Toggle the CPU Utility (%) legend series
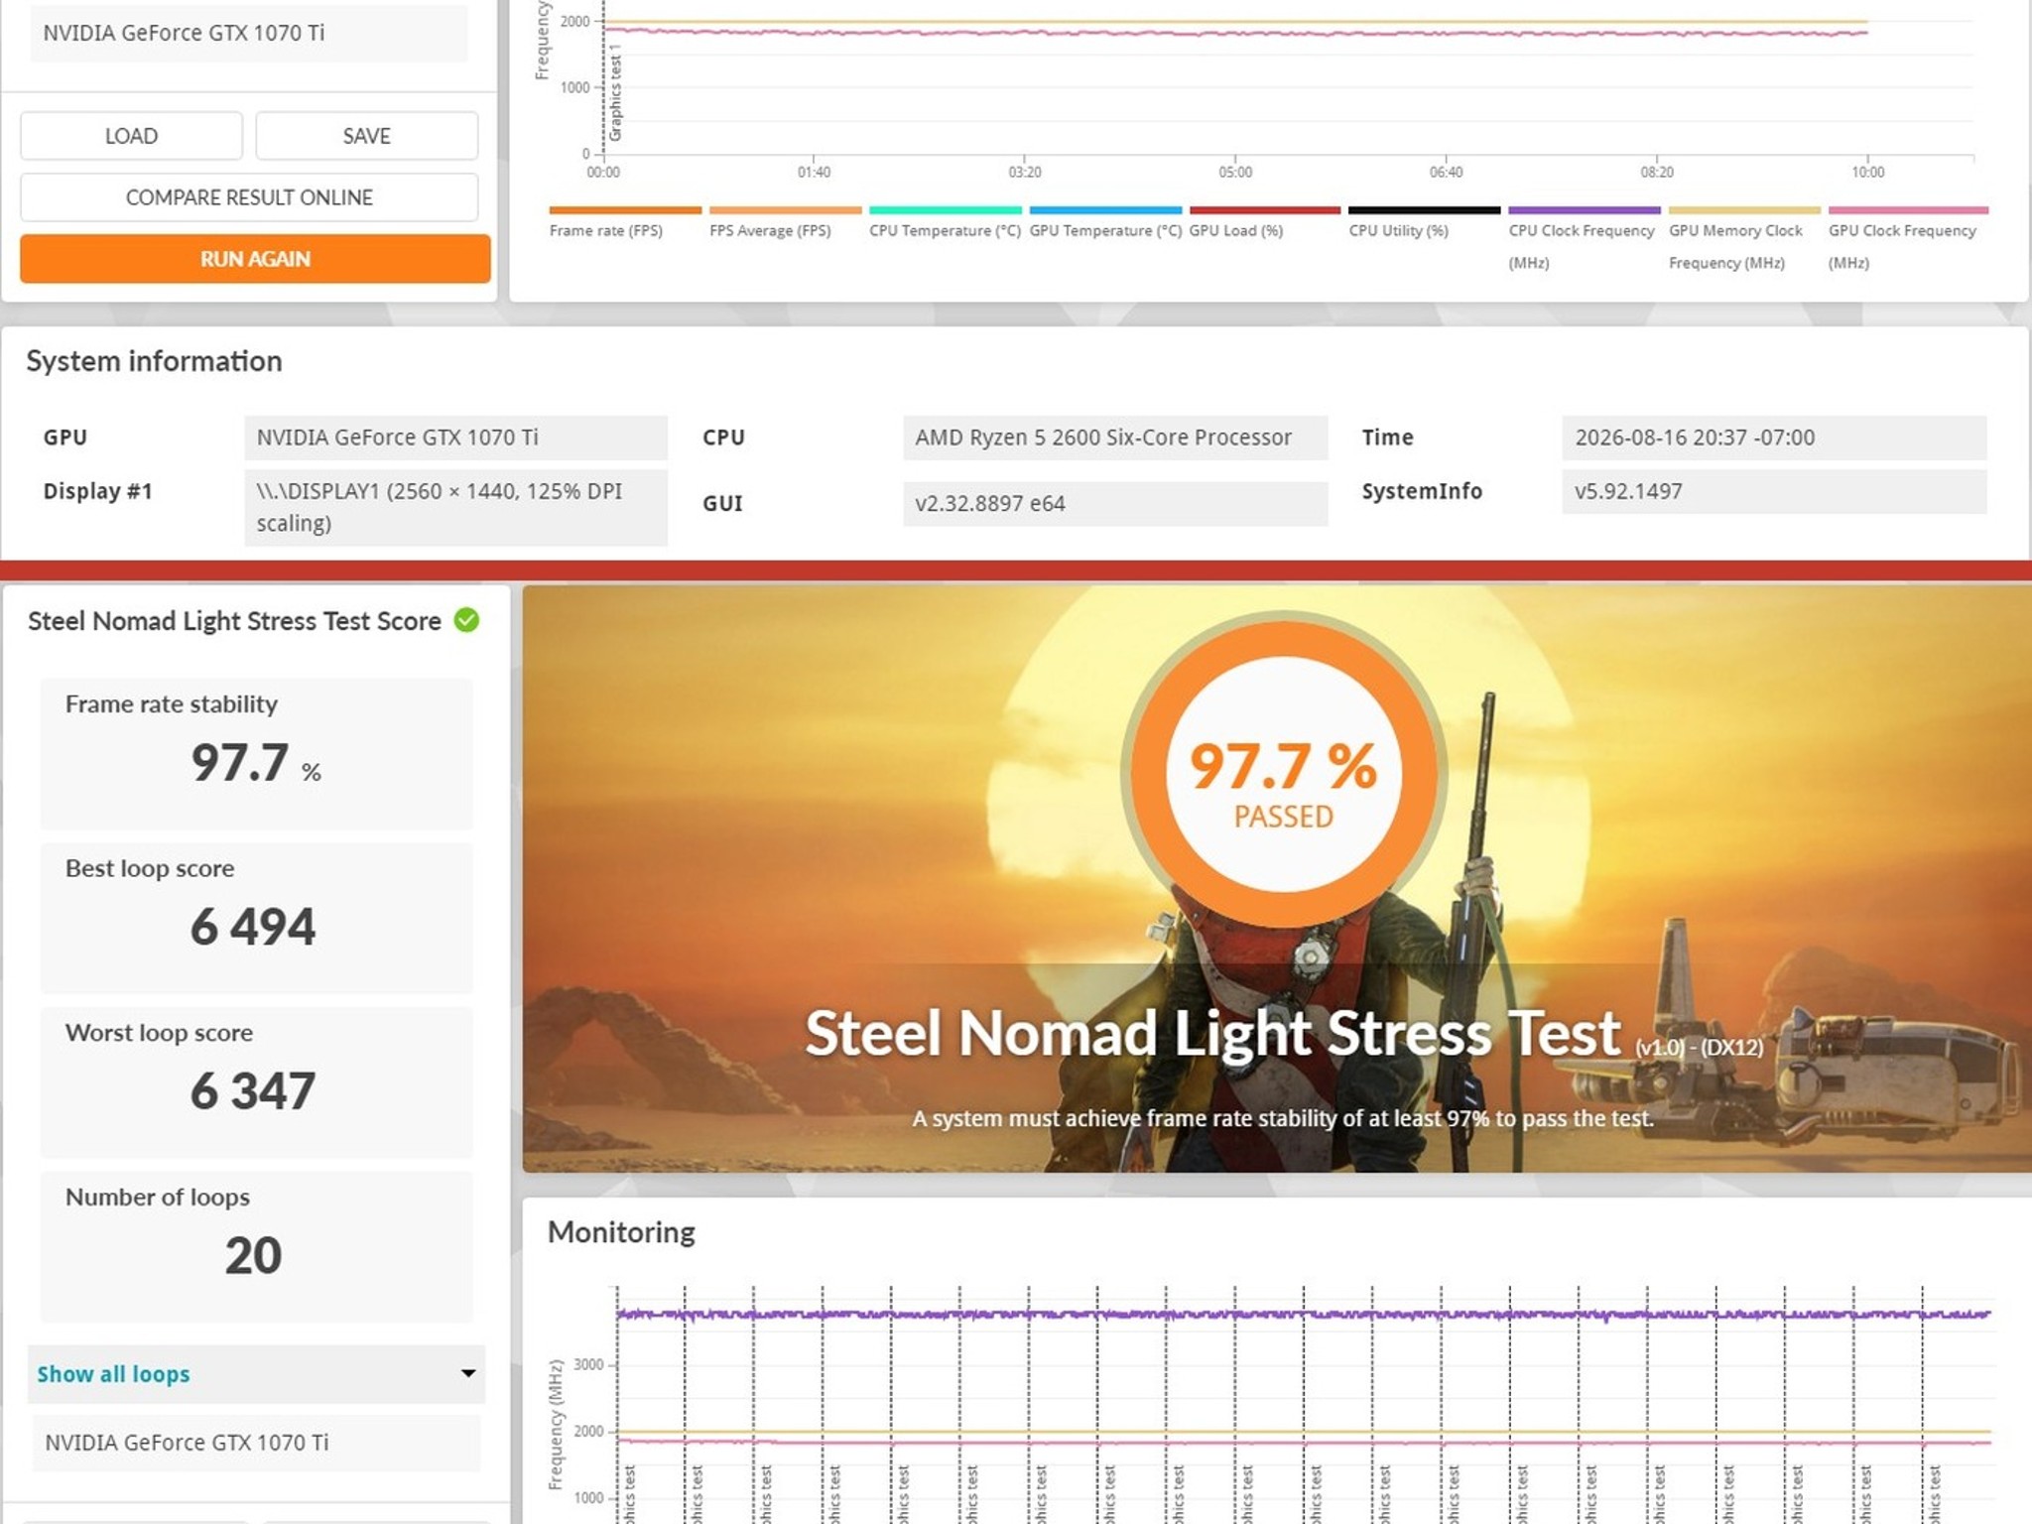The height and width of the screenshot is (1524, 2032). click(1425, 223)
